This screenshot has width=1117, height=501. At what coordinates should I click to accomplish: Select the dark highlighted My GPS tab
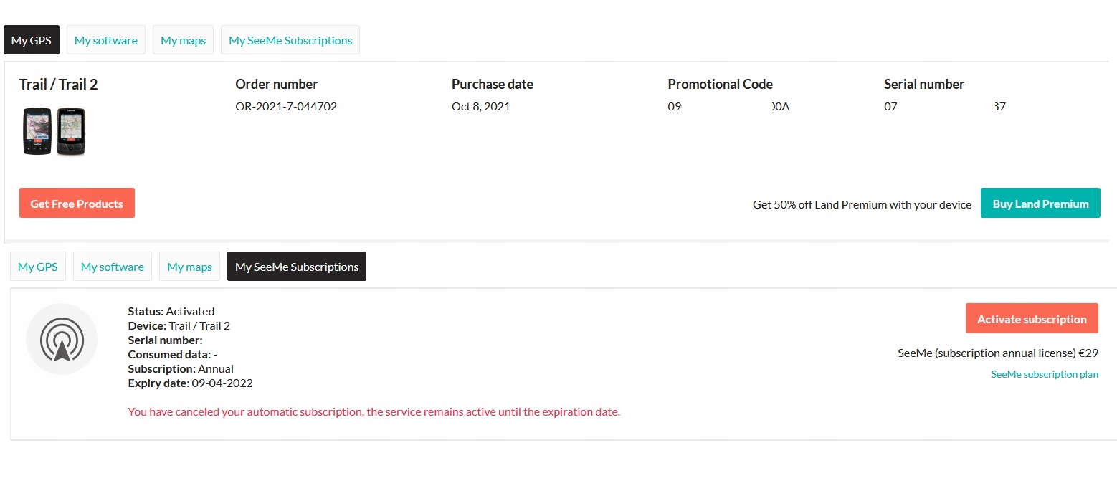point(32,40)
